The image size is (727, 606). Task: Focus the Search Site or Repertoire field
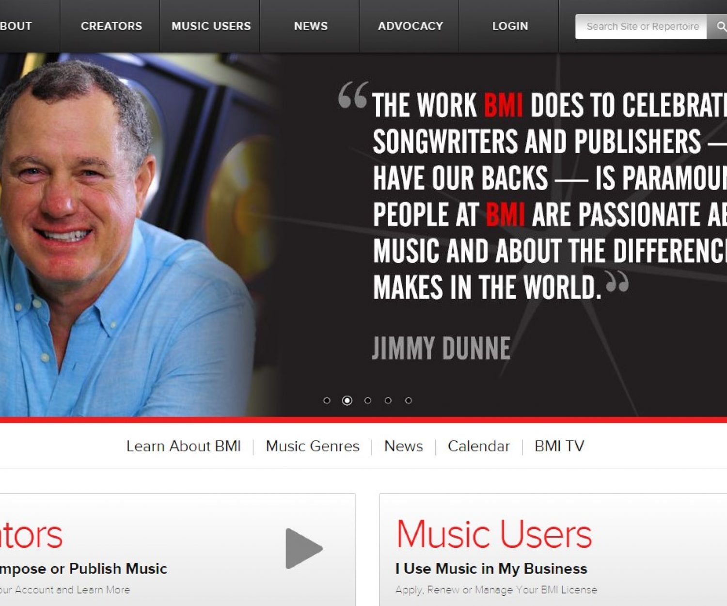642,27
